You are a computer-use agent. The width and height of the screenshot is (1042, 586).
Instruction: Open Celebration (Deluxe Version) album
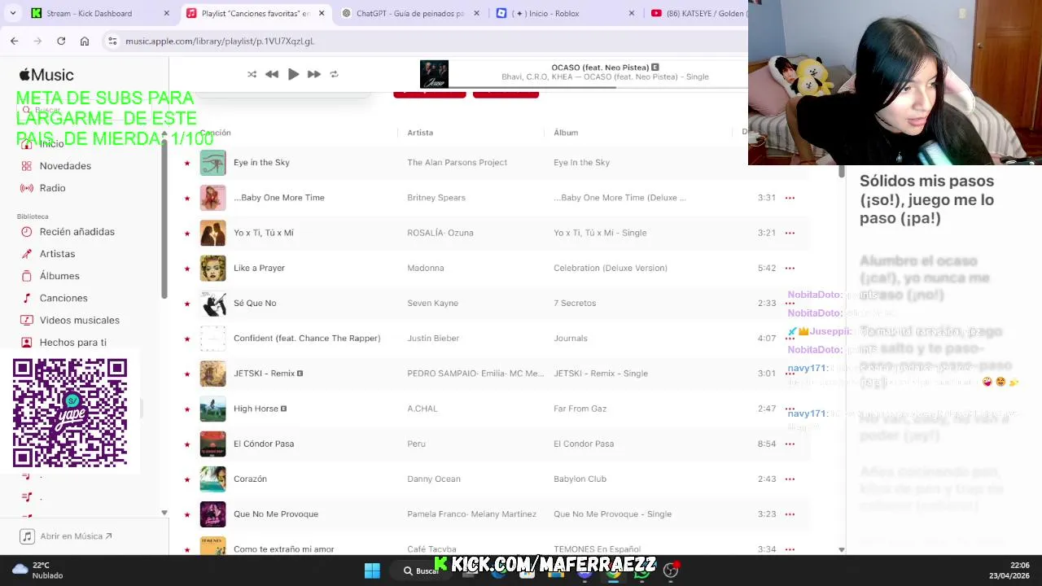[x=611, y=268]
